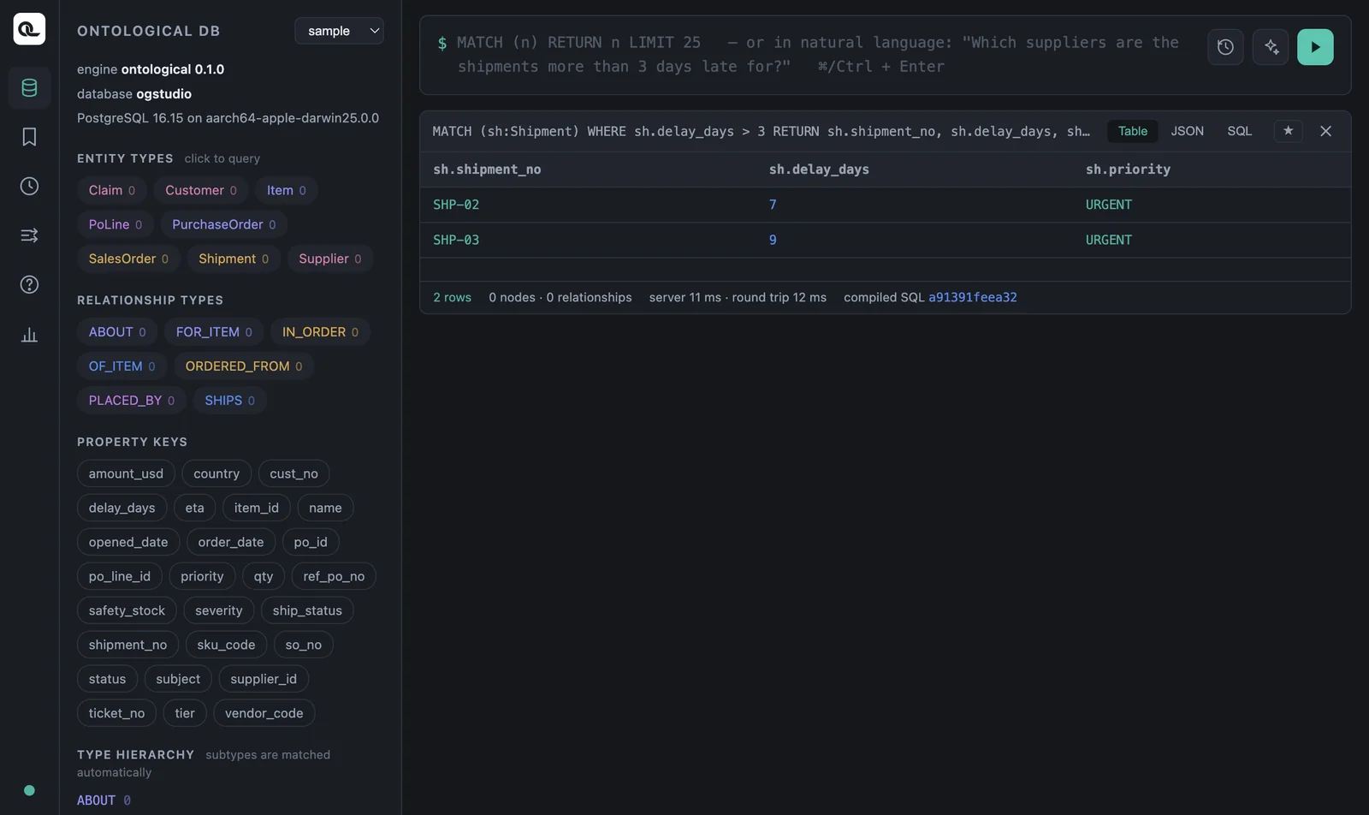Image resolution: width=1369 pixels, height=815 pixels.
Task: Click the green connection status dot
Action: (29, 790)
